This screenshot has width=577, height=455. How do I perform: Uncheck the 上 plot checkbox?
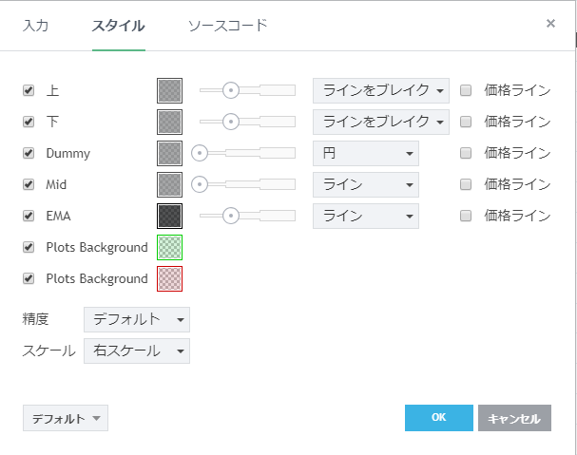(29, 91)
